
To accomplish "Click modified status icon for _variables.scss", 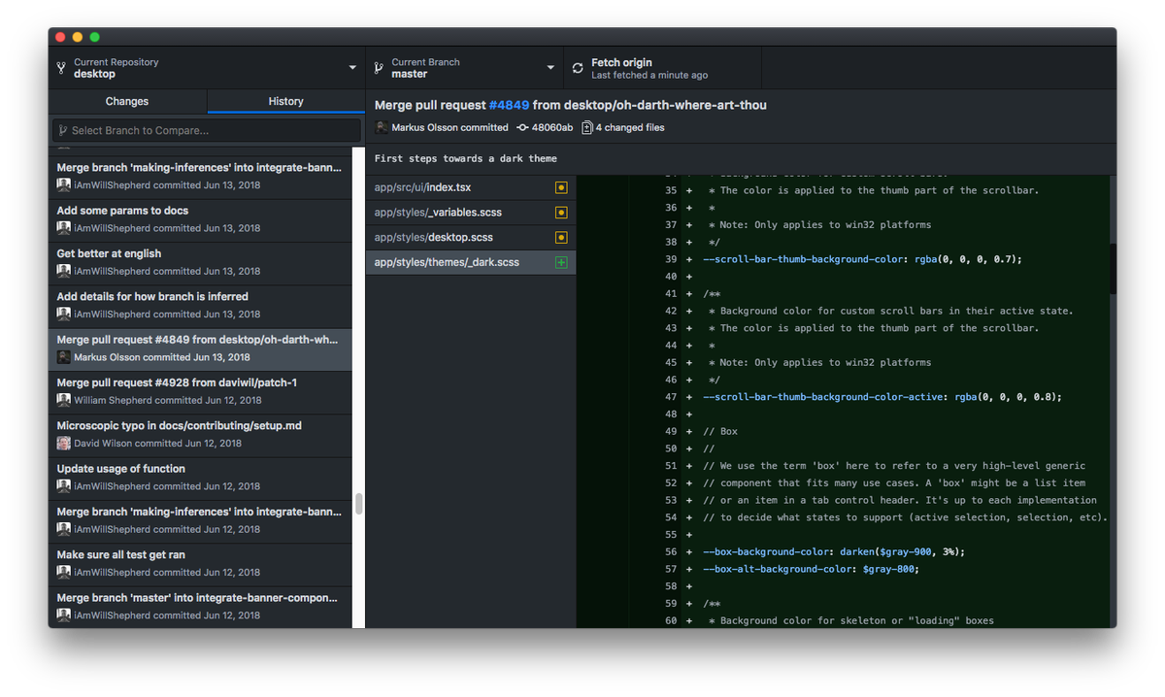I will (561, 213).
